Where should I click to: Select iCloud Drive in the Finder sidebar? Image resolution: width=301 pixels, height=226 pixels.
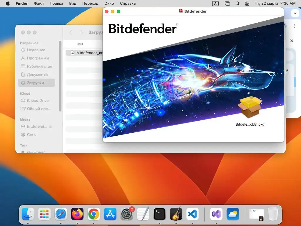pyautogui.click(x=37, y=101)
